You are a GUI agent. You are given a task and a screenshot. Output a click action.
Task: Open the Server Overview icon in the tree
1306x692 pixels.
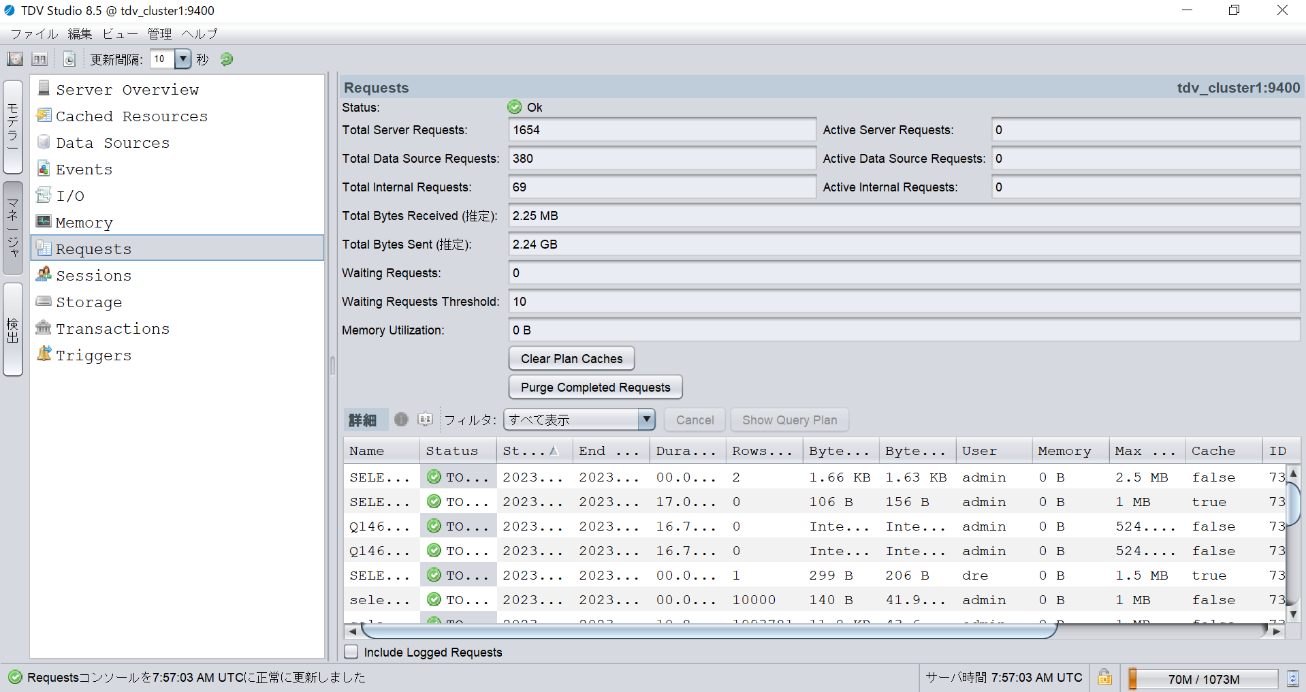pyautogui.click(x=44, y=89)
